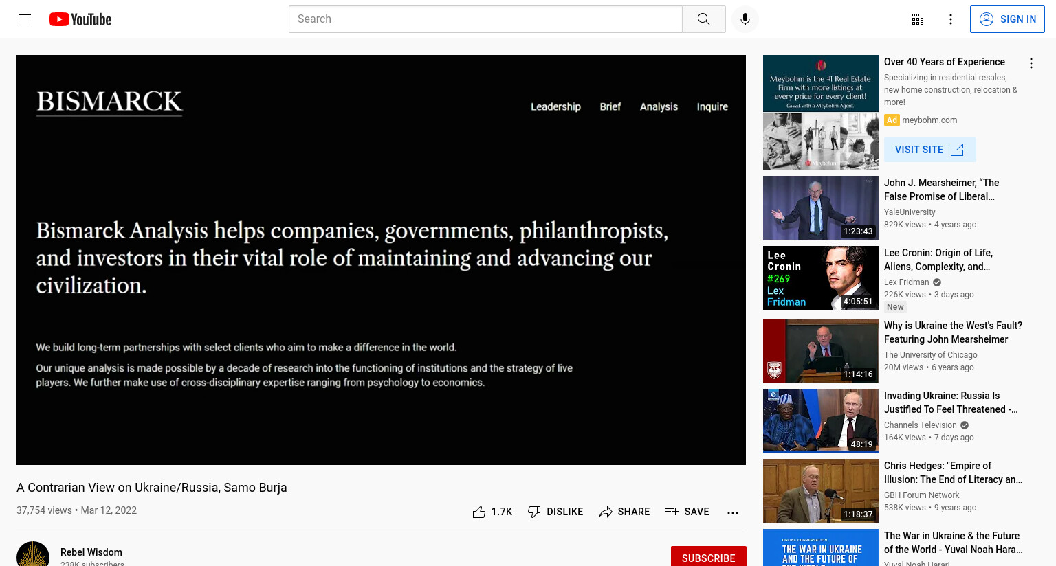
Task: Start voice search with microphone icon
Action: point(745,19)
